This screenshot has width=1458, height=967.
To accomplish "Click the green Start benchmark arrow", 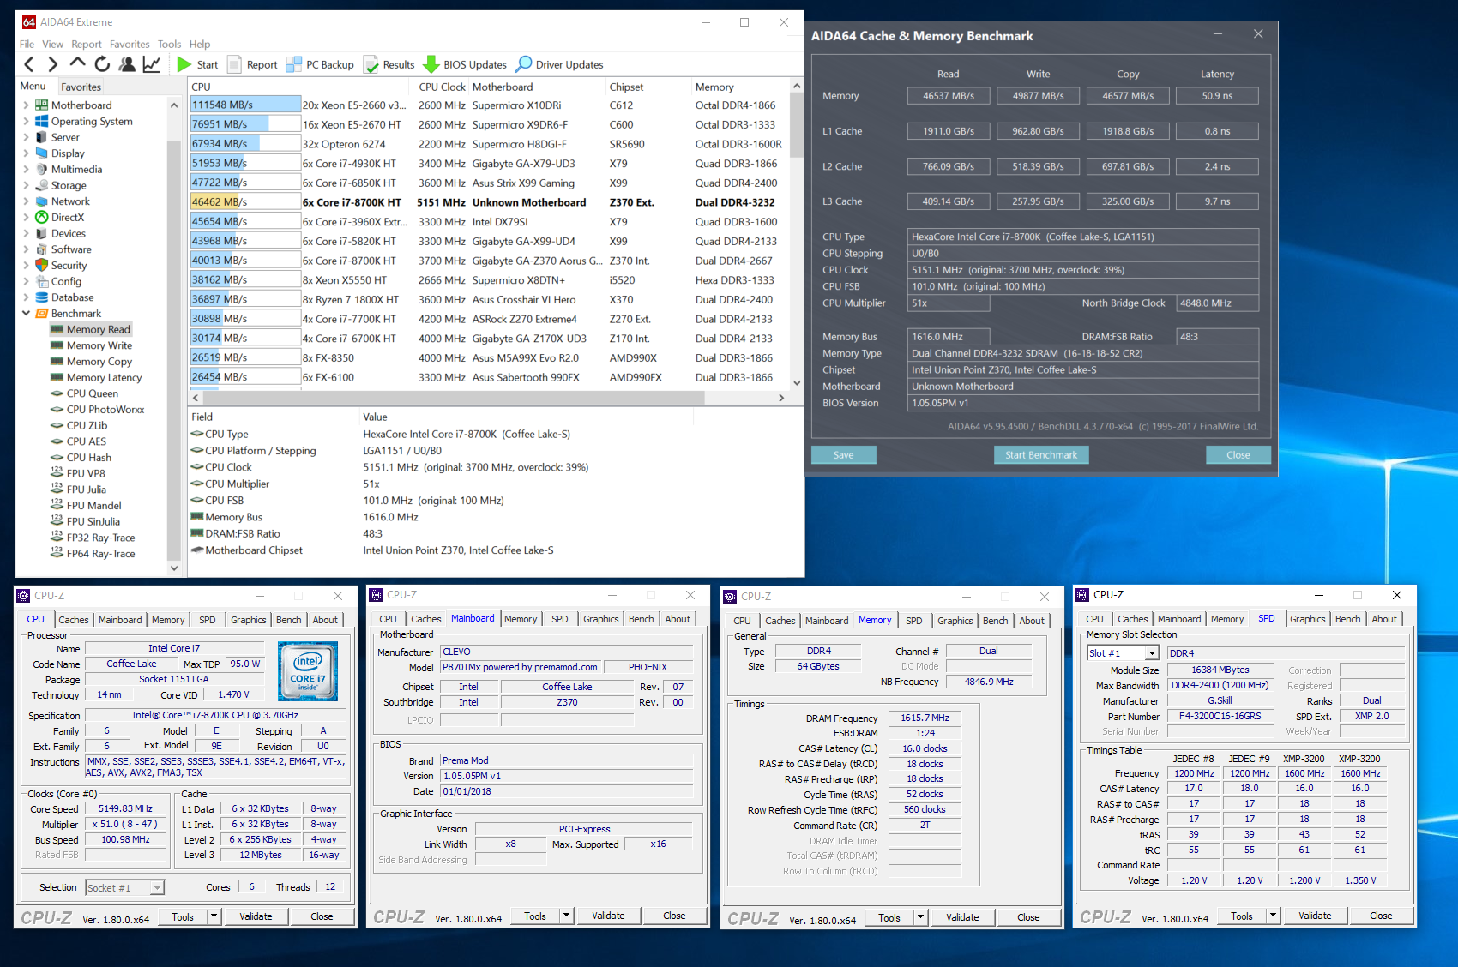I will 184,64.
